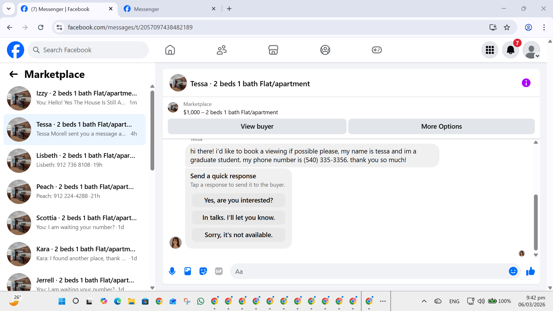
Task: Show more taskbar apps via ellipsis
Action: pos(383,301)
